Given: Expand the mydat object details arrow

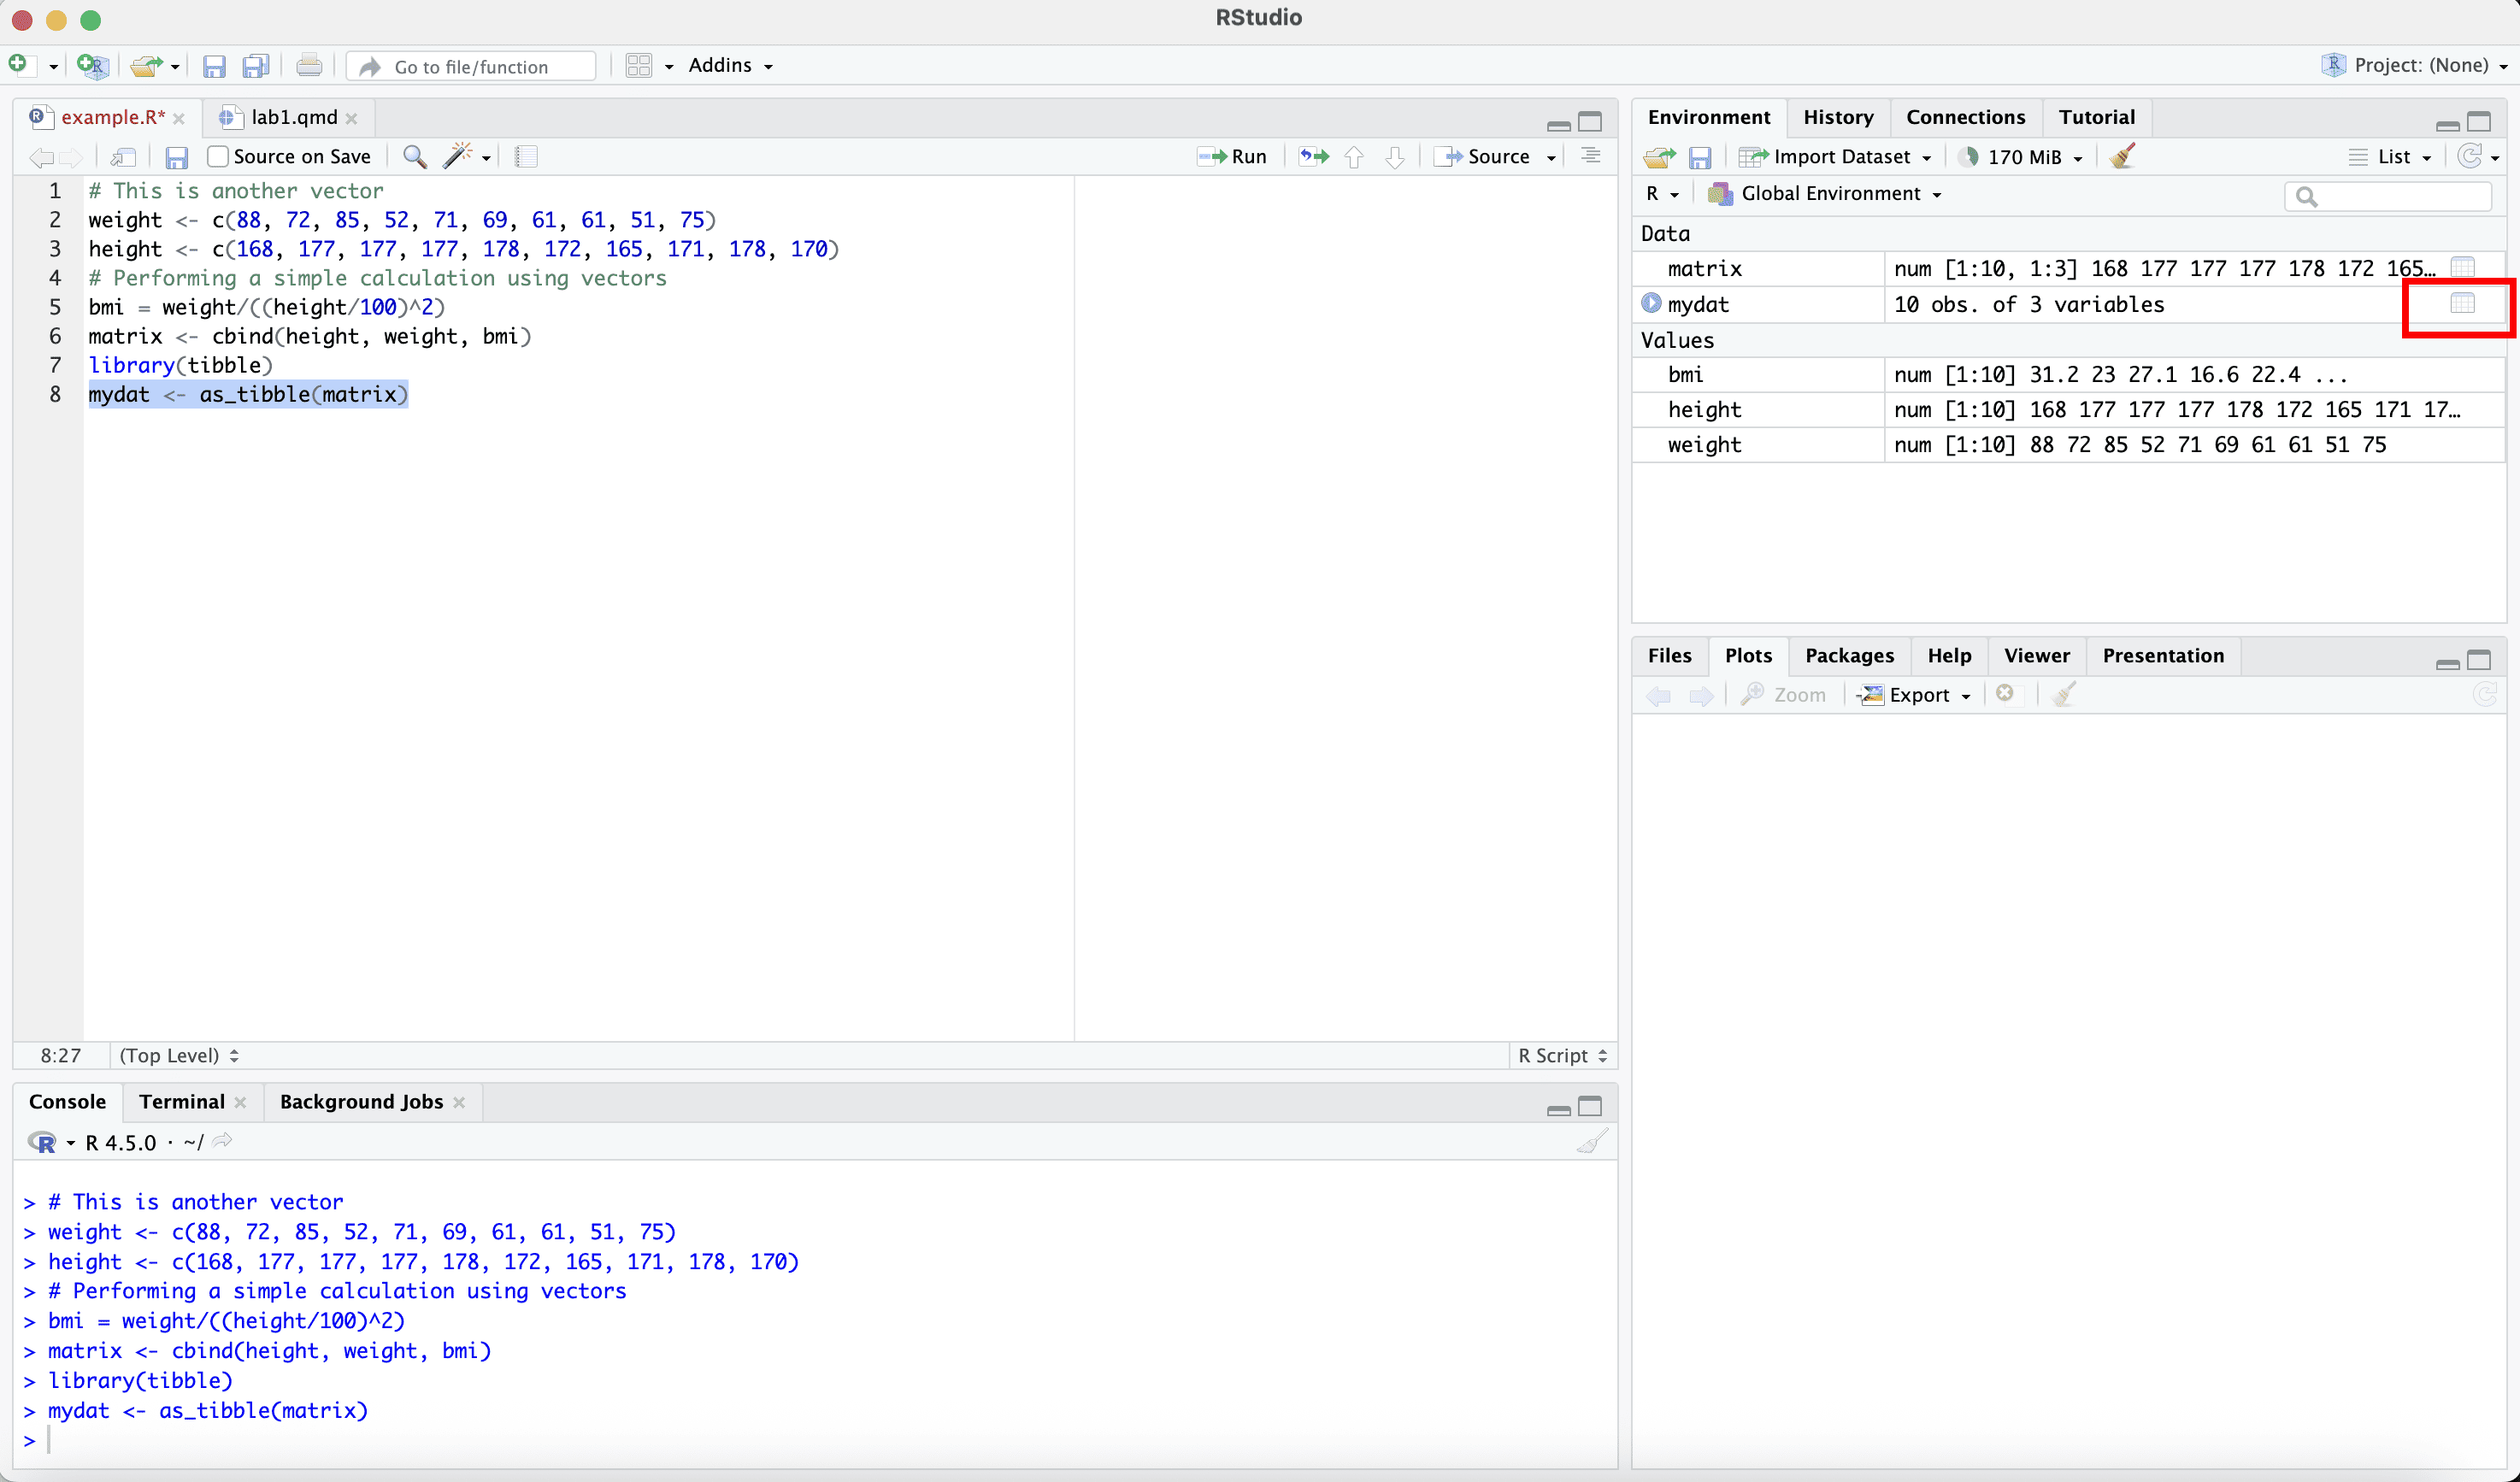Looking at the screenshot, I should 1651,303.
